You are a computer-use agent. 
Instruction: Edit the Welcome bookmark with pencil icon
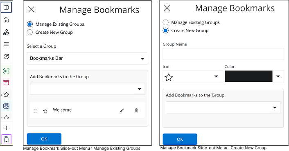(x=122, y=110)
